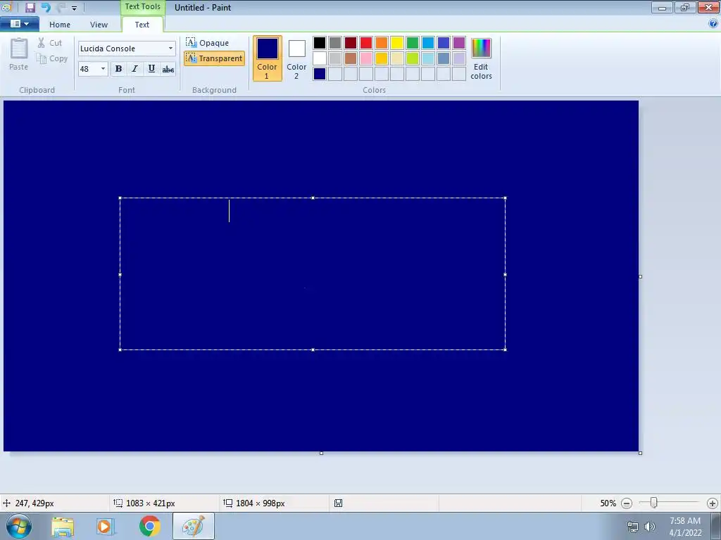Click the top-right handle of text box
Viewport: 721px width, 540px height.
pyautogui.click(x=506, y=198)
